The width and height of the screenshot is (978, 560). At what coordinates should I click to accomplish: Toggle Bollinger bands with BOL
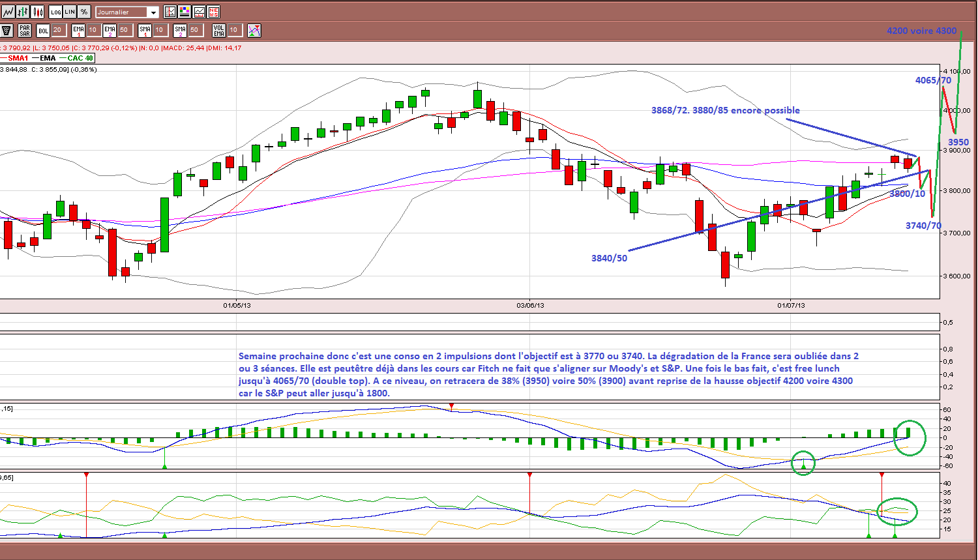point(43,30)
